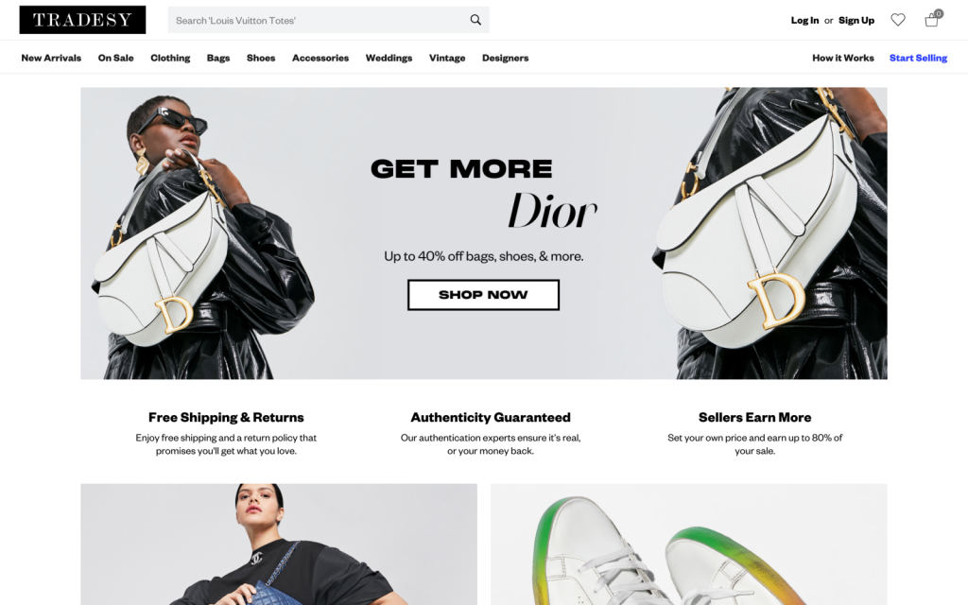Open the wishlist heart icon
Image resolution: width=968 pixels, height=605 pixels.
point(898,20)
